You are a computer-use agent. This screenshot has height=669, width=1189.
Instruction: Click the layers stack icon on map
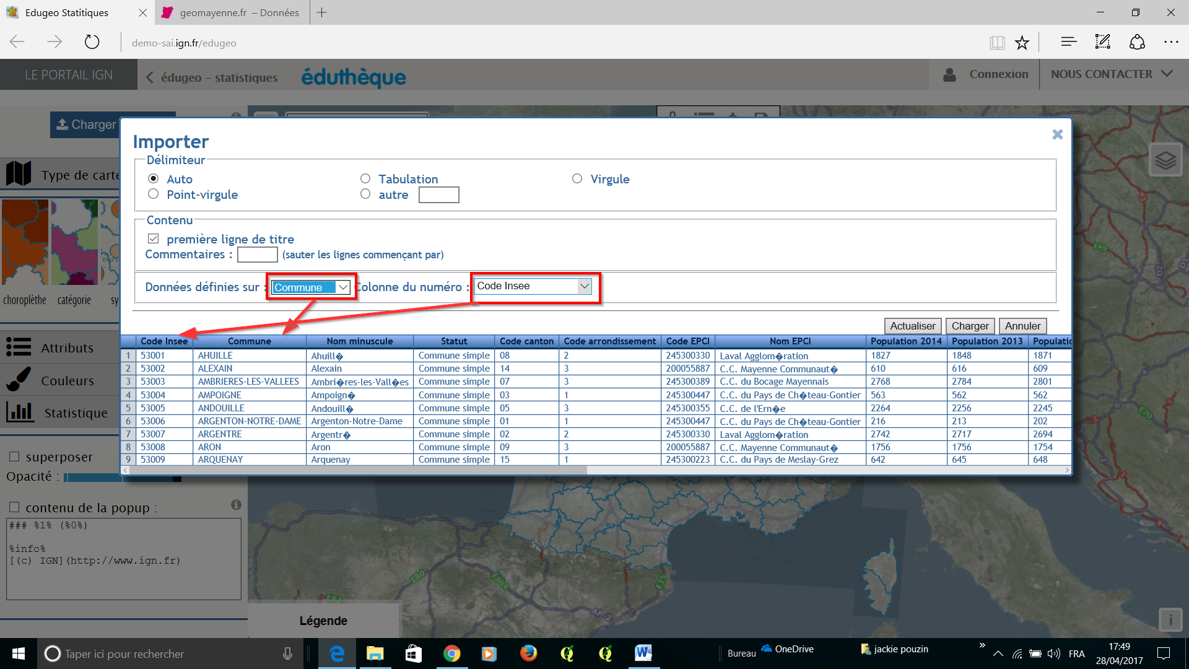click(x=1165, y=160)
